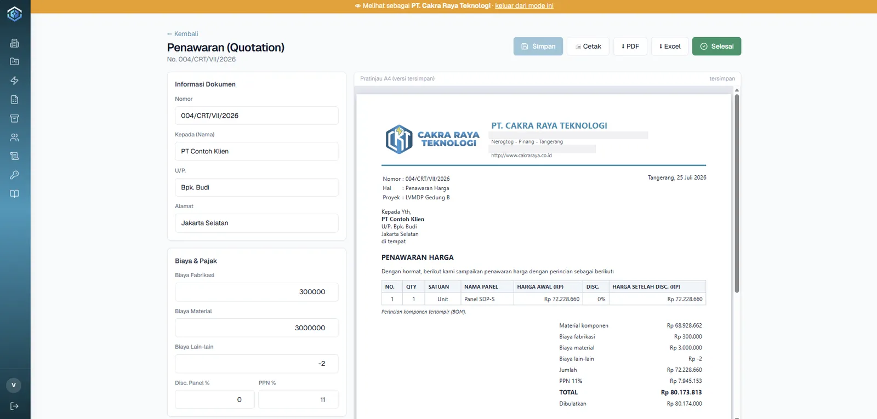The image size is (877, 419).
Task: Click the preview scrollbar up arrow
Action: (737, 90)
